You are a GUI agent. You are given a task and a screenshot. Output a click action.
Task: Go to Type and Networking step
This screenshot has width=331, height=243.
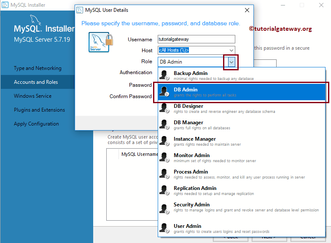38,68
